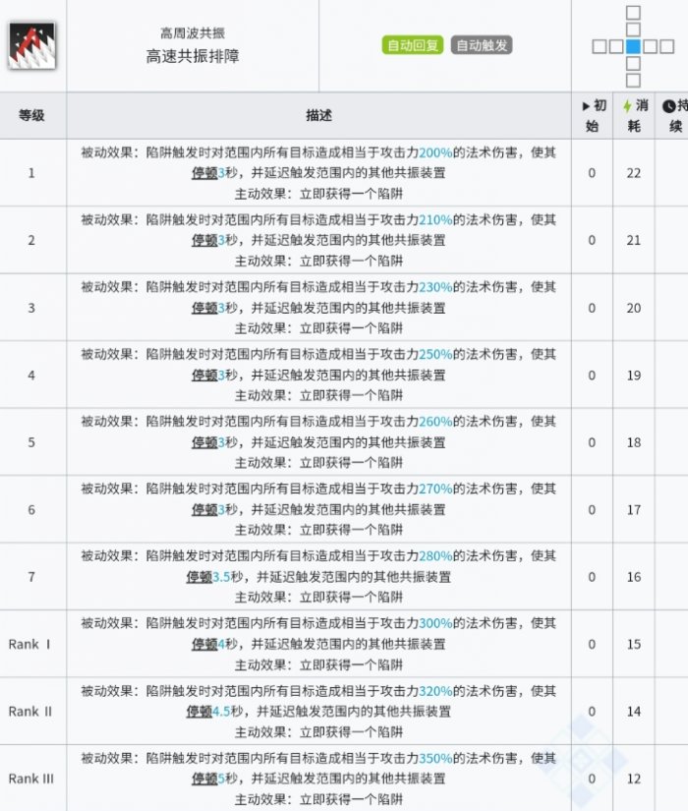Click the Rank II level cell

31,711
